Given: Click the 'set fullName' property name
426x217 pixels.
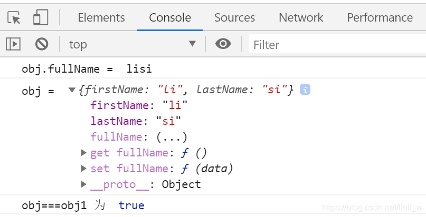Looking at the screenshot, I should pos(129,169).
